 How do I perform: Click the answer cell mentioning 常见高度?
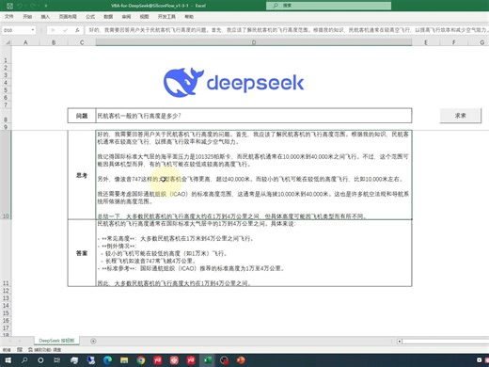pyautogui.click(x=254, y=253)
